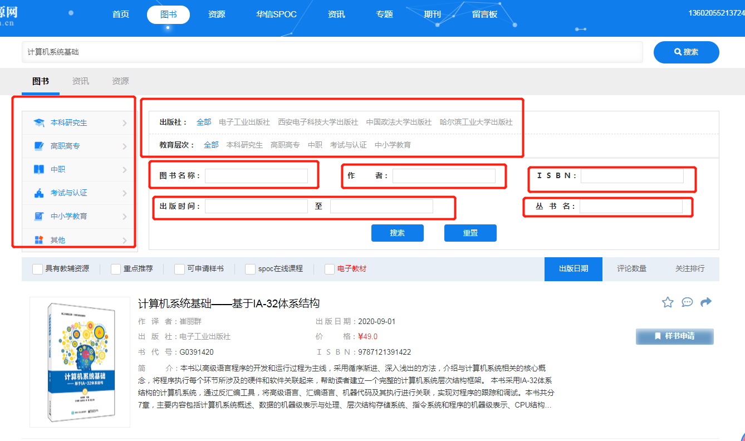Screen dimensions: 745x441
Task: Click the ISBN input field
Action: pos(632,176)
